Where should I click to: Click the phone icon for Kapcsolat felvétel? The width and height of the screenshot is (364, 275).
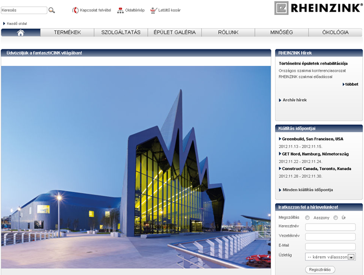coord(75,10)
